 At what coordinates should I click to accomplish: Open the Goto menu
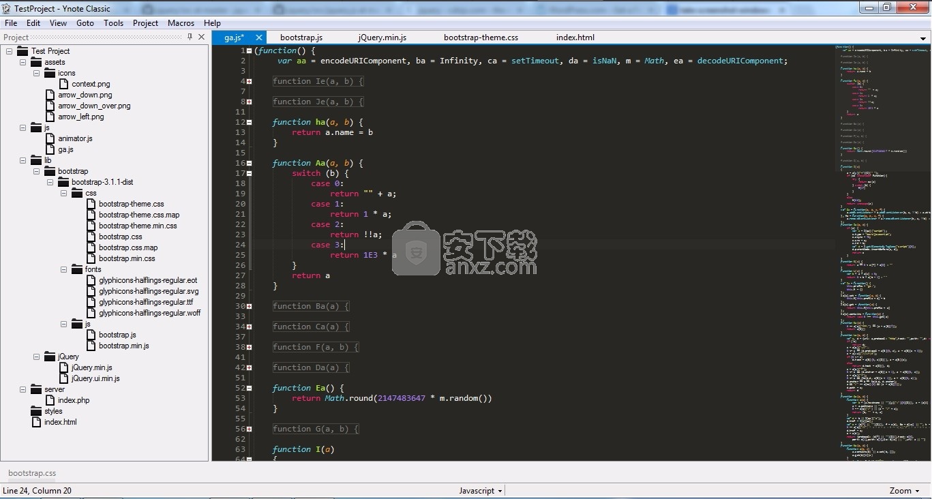(x=85, y=22)
